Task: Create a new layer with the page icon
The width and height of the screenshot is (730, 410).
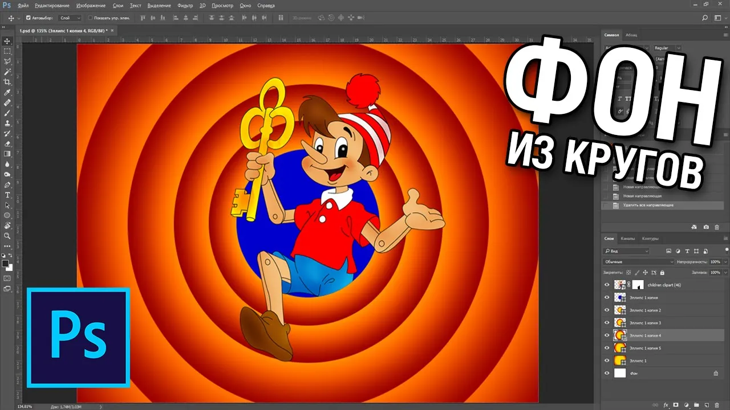Action: [x=707, y=404]
